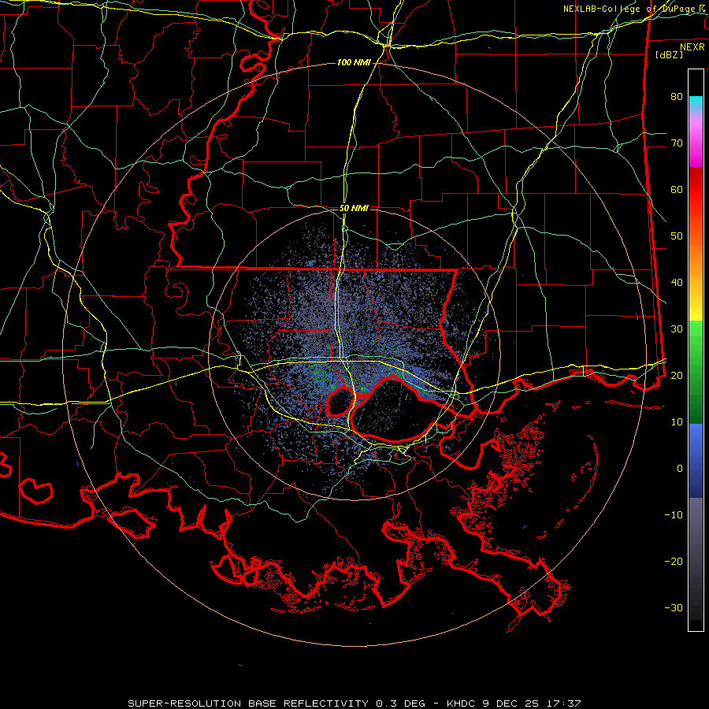Click the cyan top segment of the color bar
The width and height of the screenshot is (709, 709).
tap(696, 103)
